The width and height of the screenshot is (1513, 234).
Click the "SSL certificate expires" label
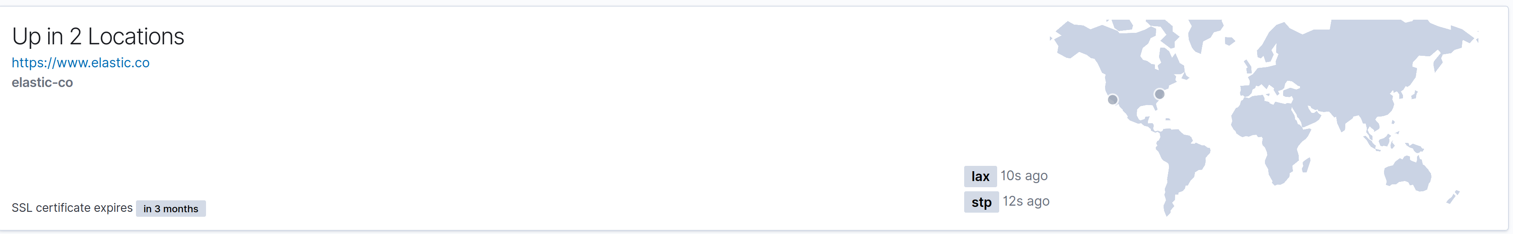[x=72, y=208]
